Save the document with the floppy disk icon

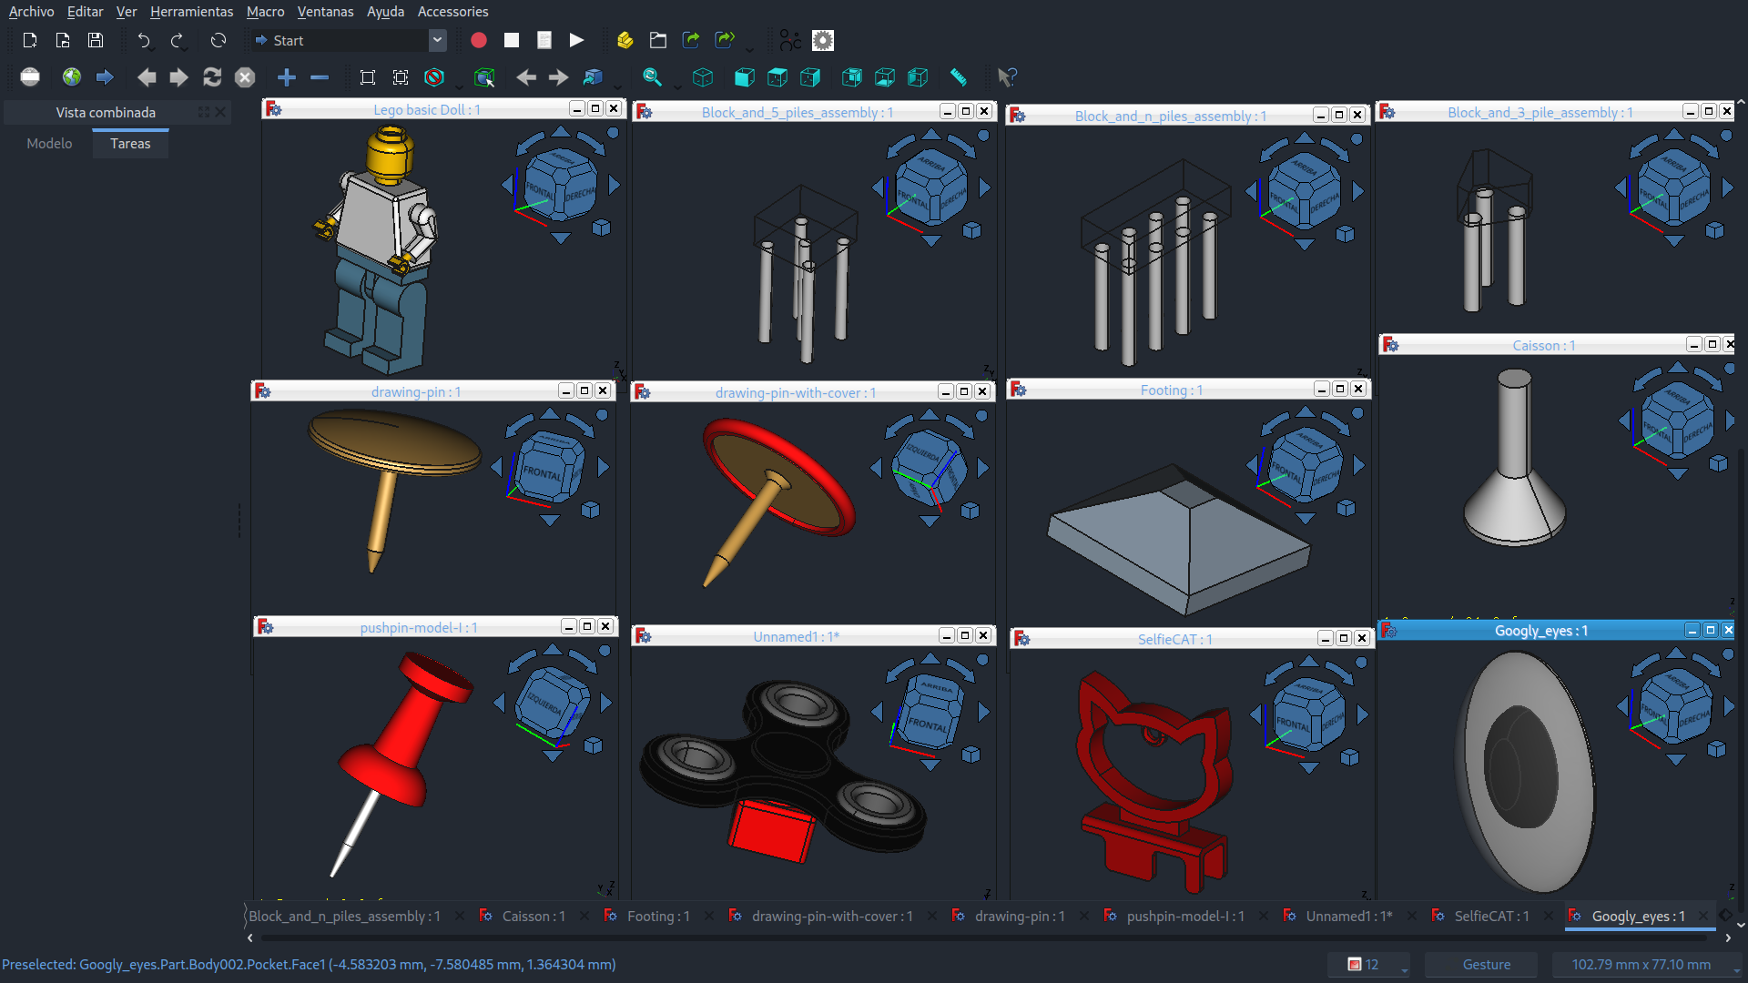pos(96,40)
